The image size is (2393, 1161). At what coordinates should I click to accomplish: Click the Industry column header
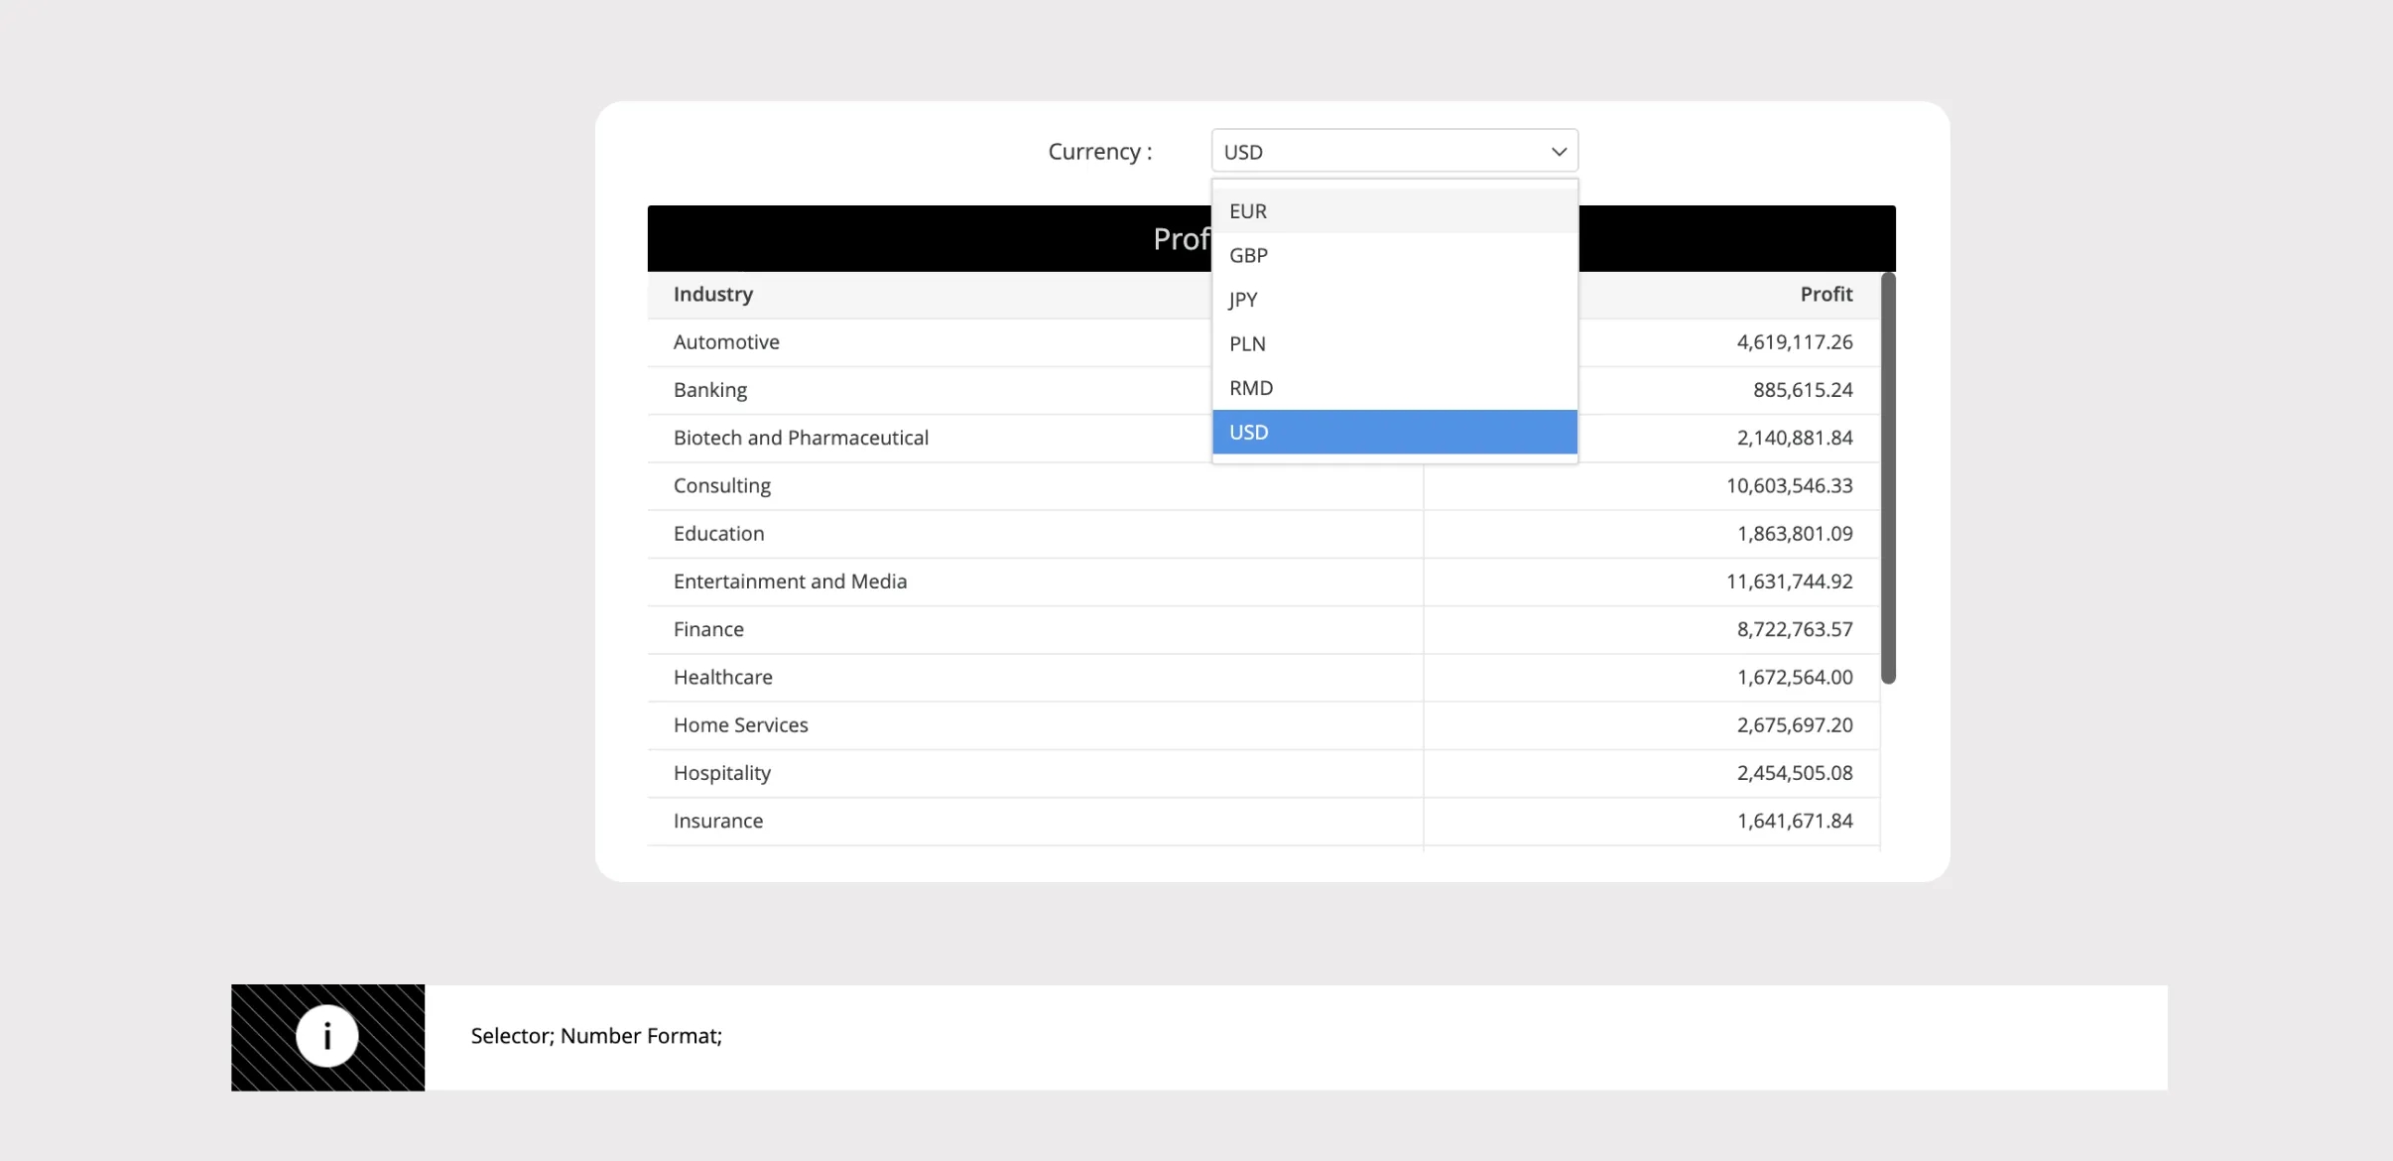[712, 294]
